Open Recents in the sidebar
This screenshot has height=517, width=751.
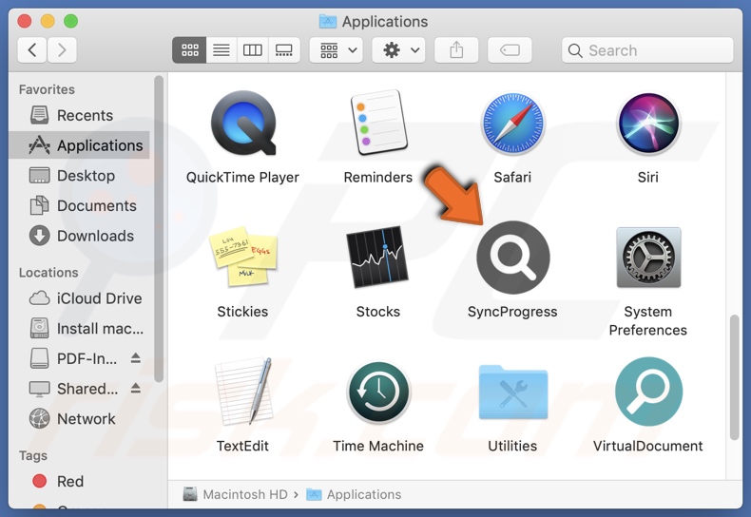[80, 115]
